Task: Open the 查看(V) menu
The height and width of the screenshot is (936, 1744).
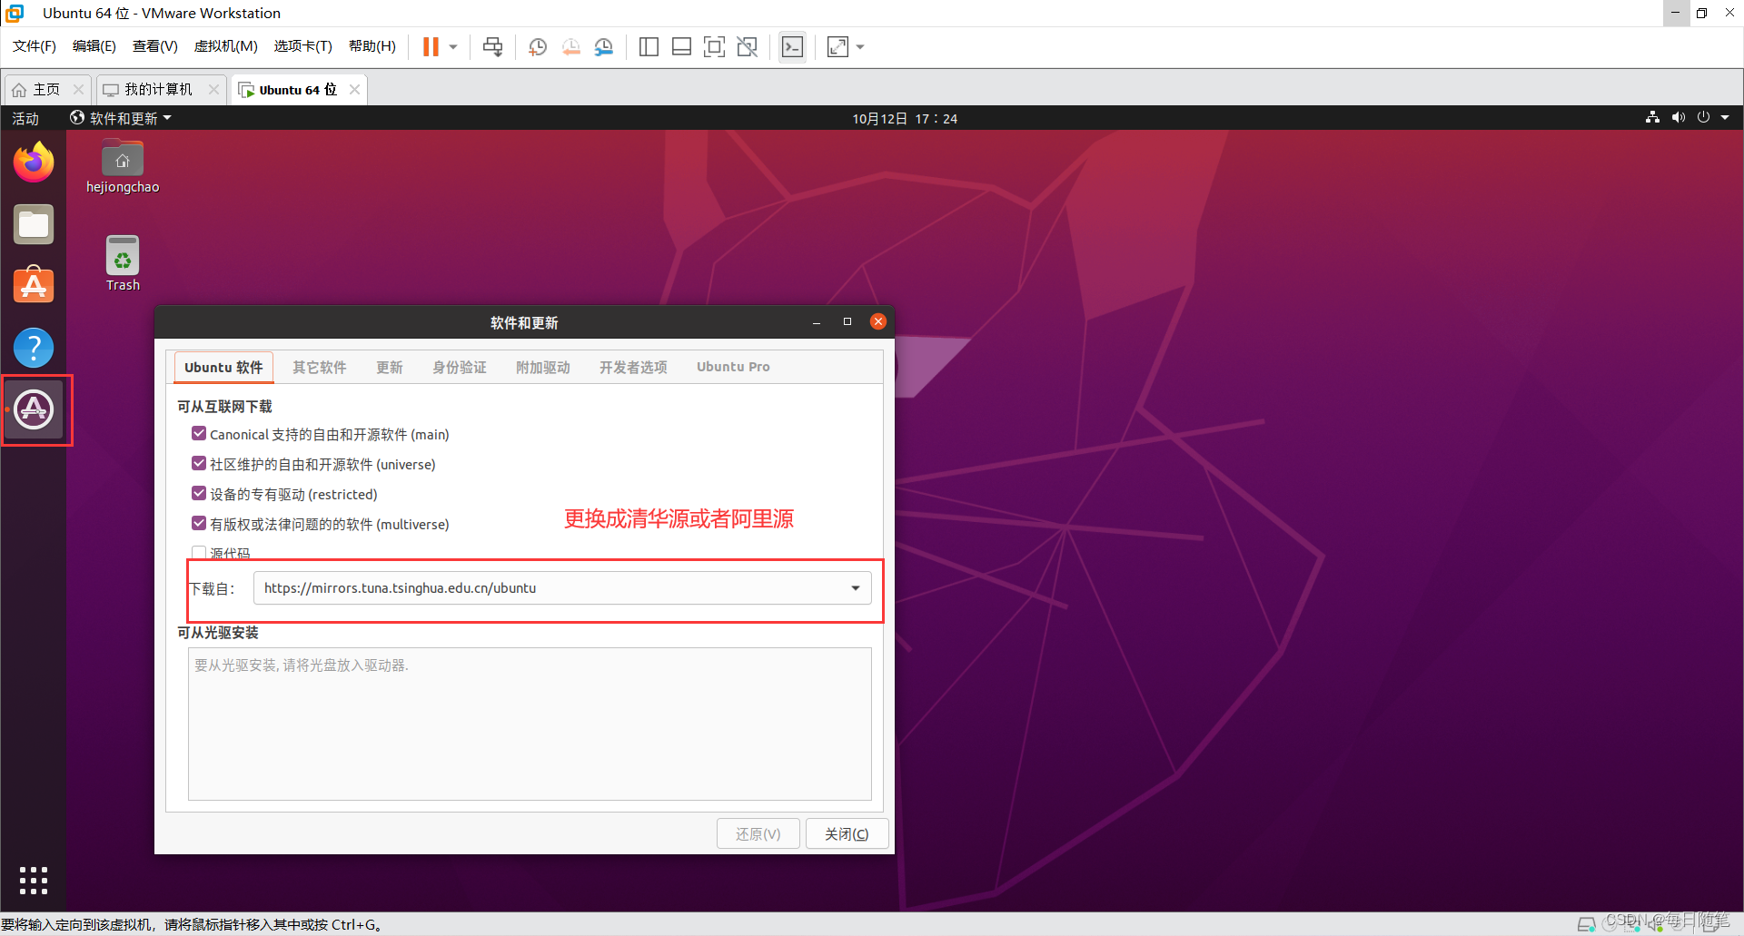Action: (x=154, y=46)
